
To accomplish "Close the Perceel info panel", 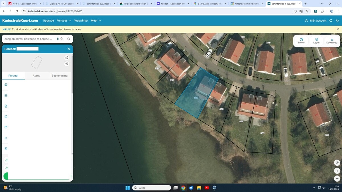I will (69, 49).
